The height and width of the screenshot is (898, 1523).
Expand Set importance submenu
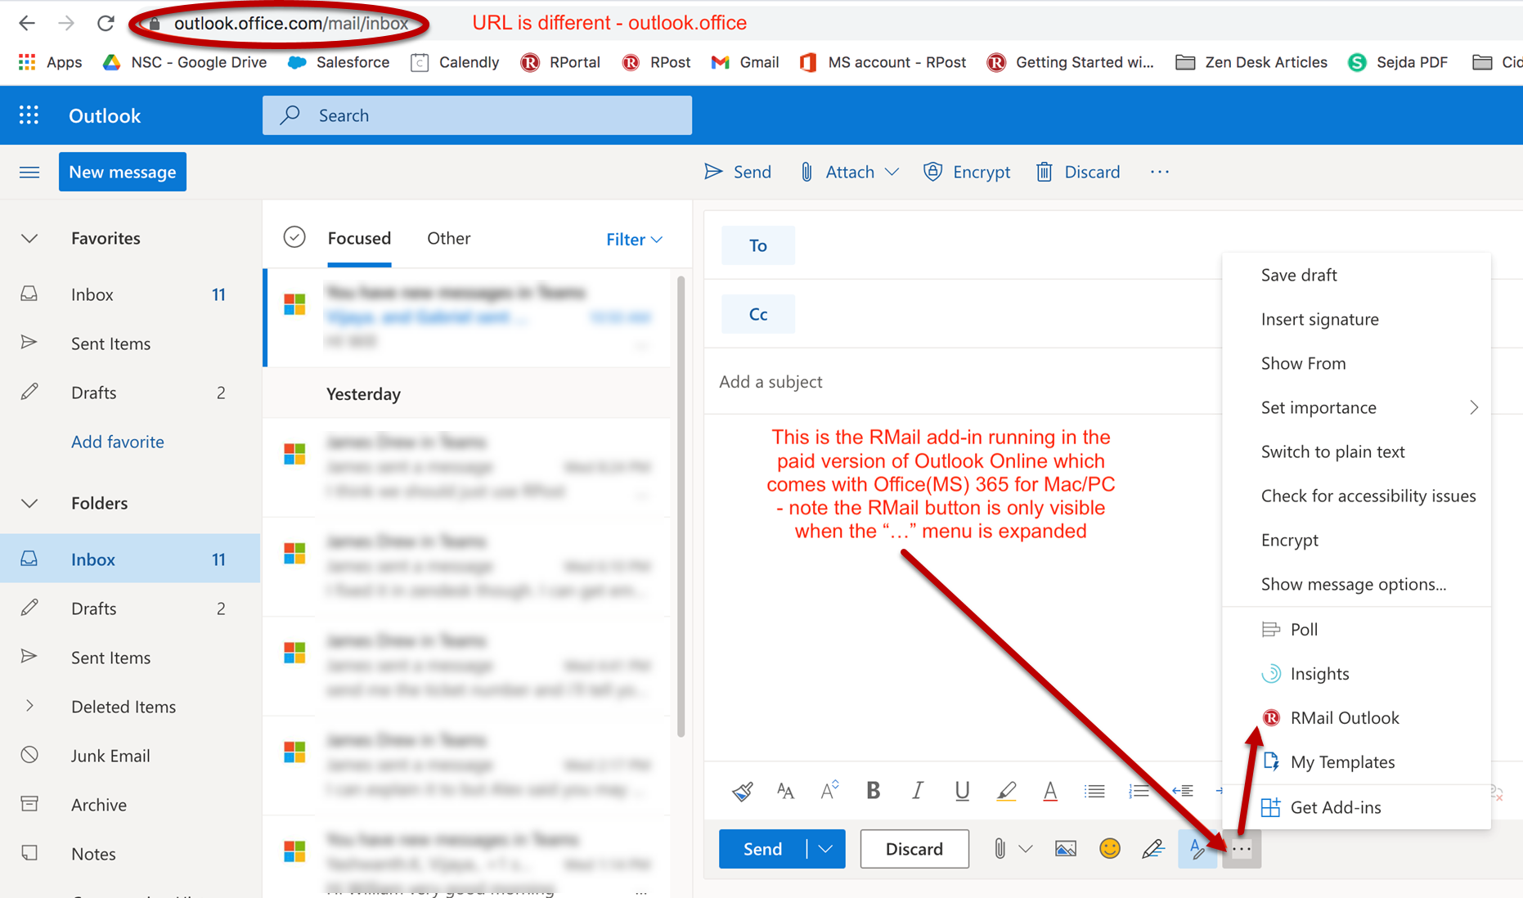coord(1356,407)
